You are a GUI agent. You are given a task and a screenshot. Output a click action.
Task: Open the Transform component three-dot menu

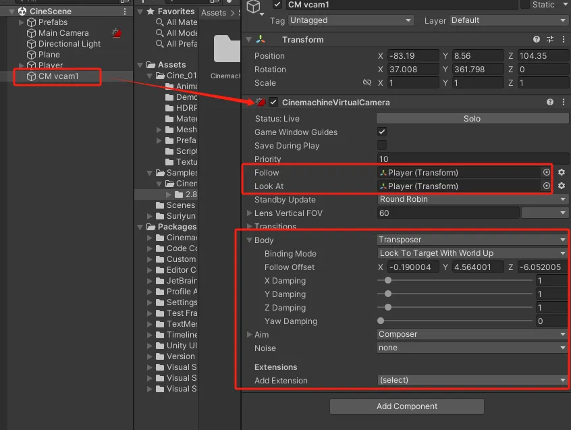pos(564,39)
